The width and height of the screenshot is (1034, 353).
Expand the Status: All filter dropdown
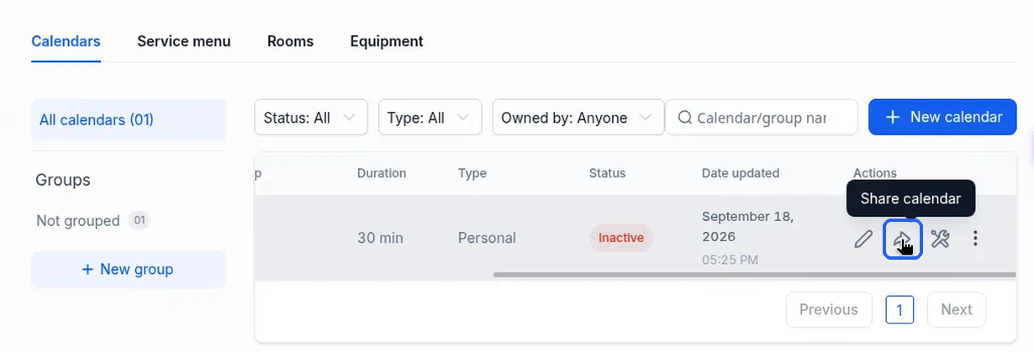pos(311,118)
